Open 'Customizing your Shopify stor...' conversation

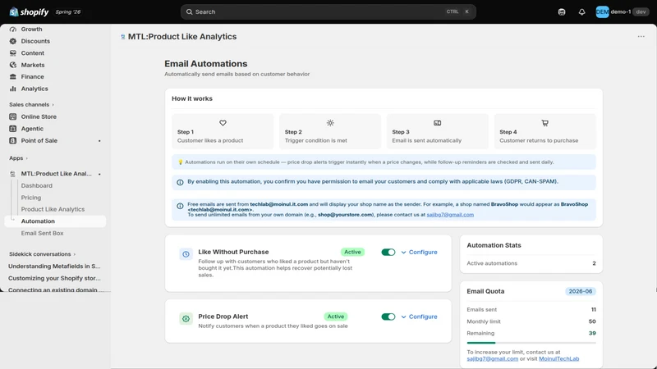54,278
